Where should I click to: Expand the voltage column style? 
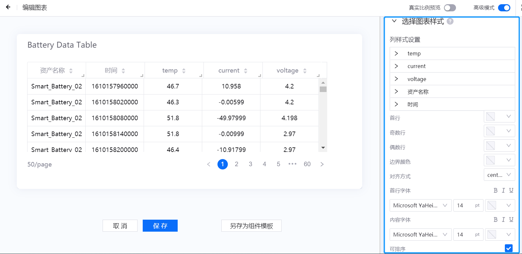click(x=396, y=79)
